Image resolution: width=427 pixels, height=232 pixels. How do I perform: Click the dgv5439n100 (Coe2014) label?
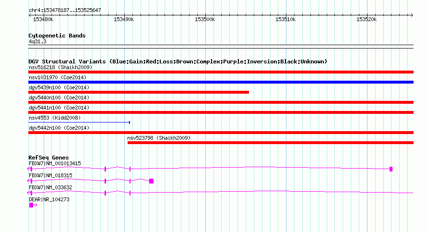pos(59,87)
